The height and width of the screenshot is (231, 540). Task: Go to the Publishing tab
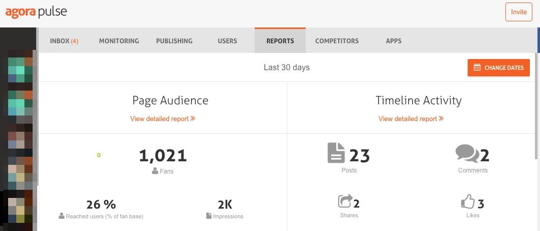click(174, 41)
